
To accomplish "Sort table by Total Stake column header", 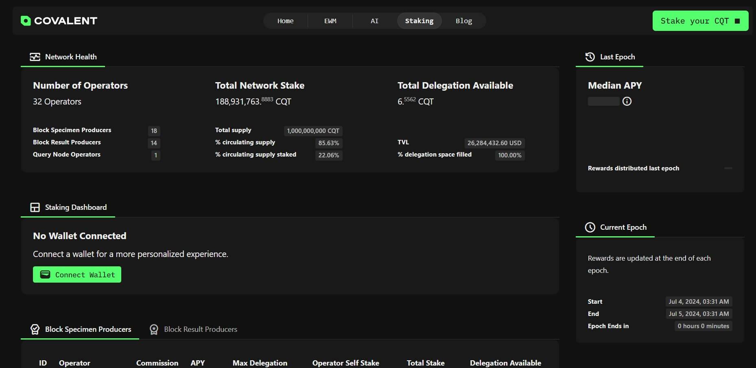I will [426, 363].
